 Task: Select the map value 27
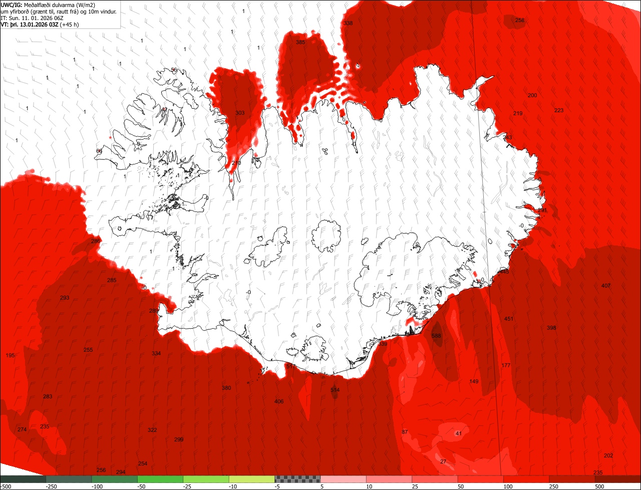[443, 461]
